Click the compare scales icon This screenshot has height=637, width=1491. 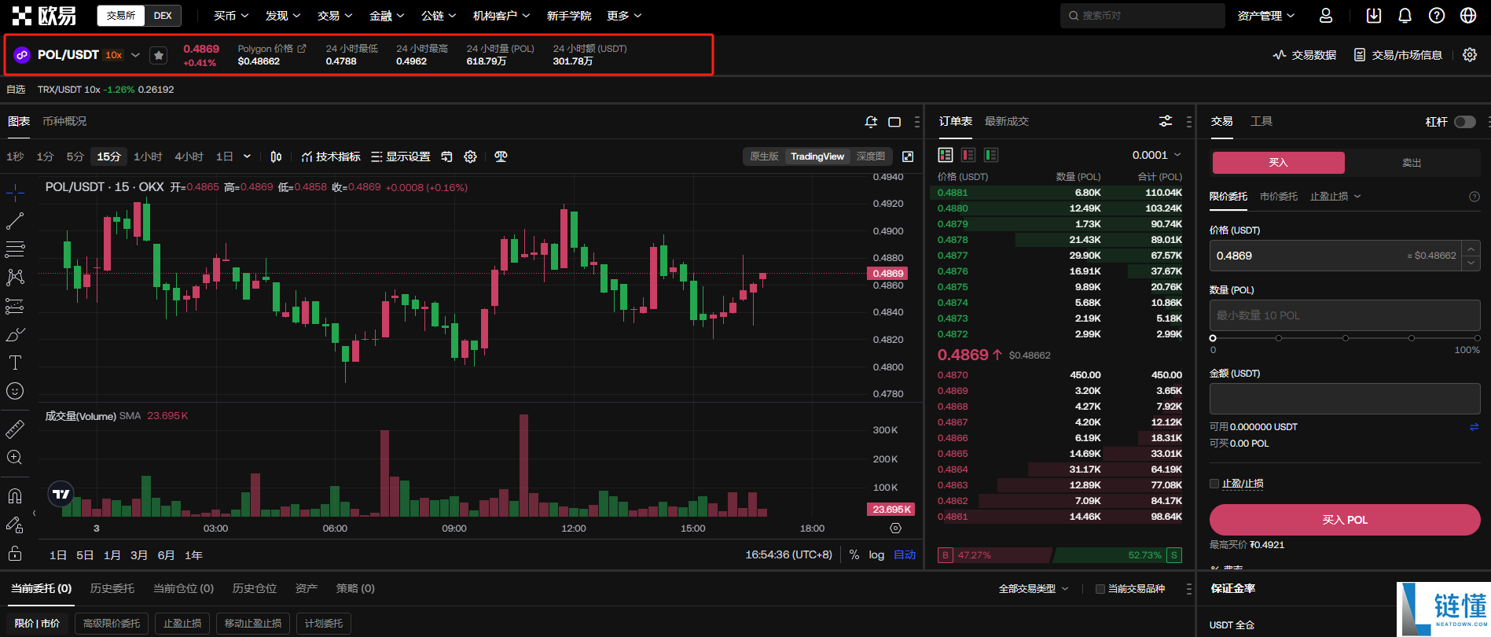[501, 156]
